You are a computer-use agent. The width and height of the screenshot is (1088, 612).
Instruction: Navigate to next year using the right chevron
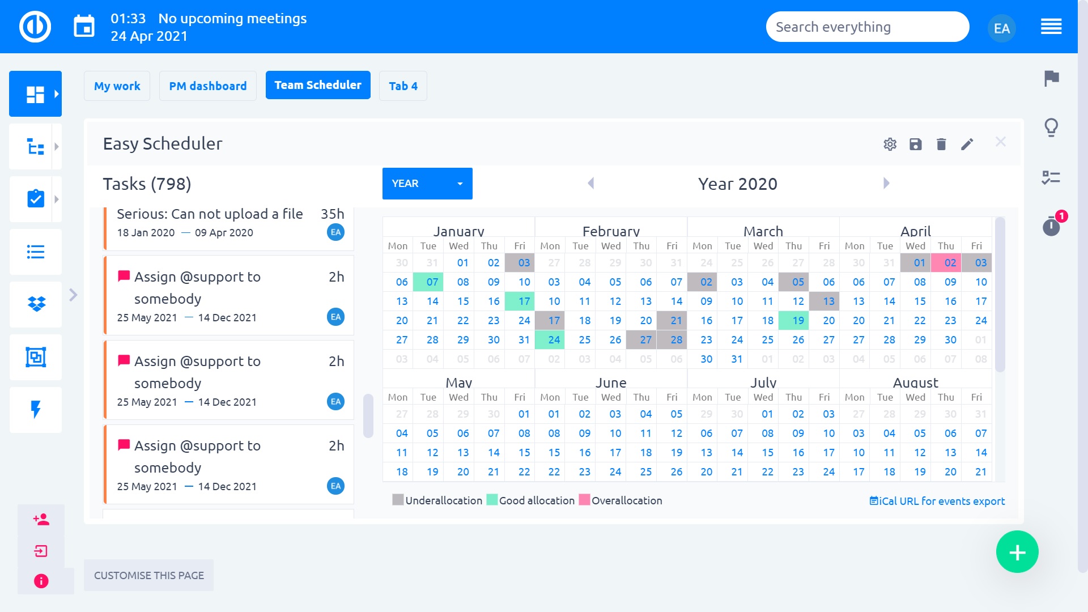tap(885, 183)
